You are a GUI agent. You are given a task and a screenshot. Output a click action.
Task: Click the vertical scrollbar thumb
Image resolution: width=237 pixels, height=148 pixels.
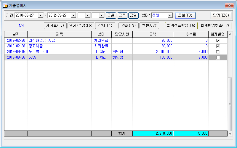click(x=230, y=104)
